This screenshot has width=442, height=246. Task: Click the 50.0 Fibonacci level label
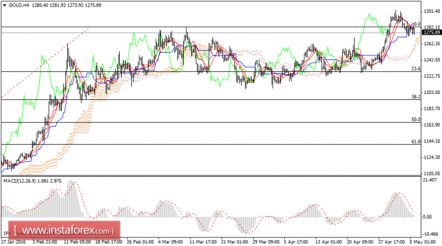(x=416, y=119)
